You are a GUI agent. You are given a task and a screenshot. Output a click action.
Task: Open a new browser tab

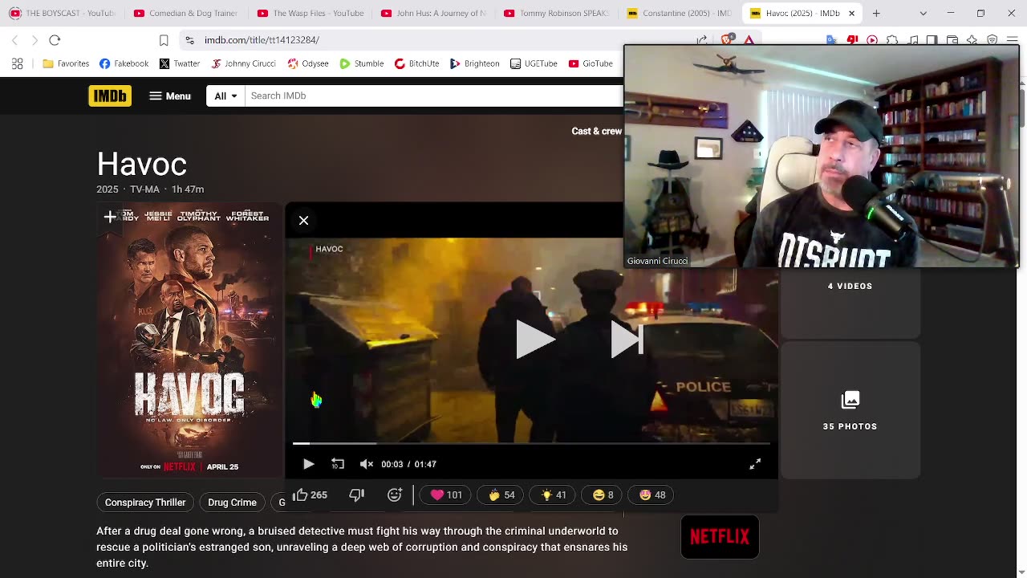point(876,13)
